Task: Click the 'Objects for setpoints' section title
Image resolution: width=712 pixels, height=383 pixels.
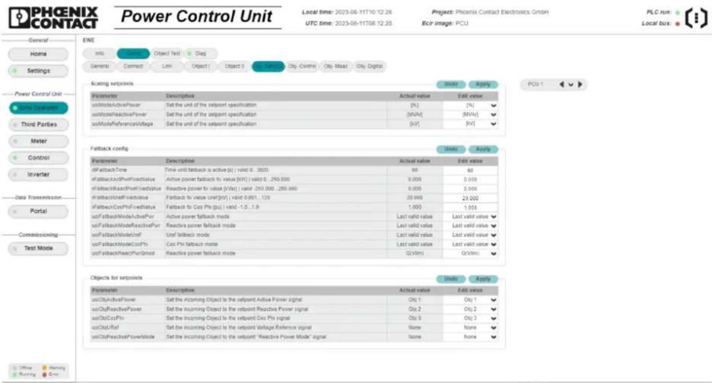Action: [x=116, y=277]
